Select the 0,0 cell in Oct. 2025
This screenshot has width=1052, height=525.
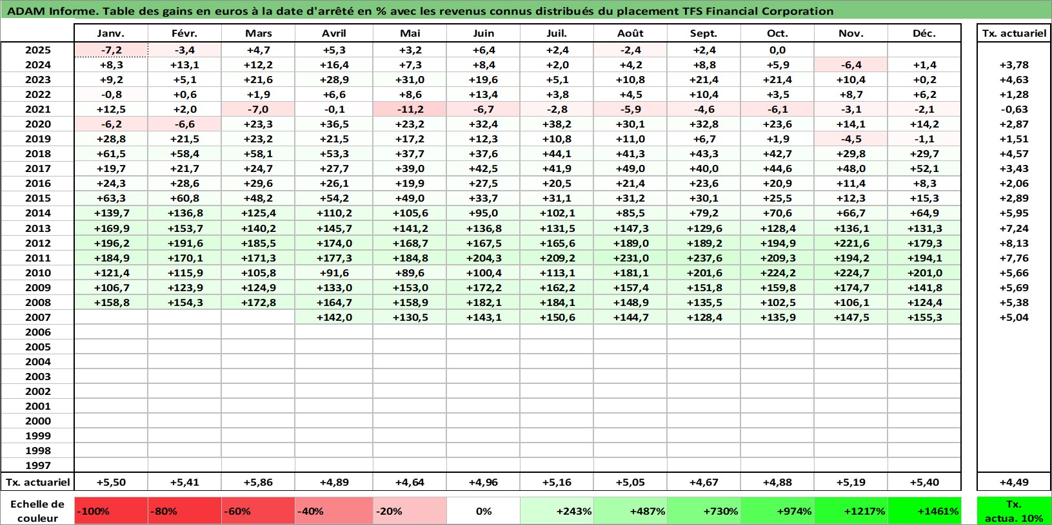(777, 50)
